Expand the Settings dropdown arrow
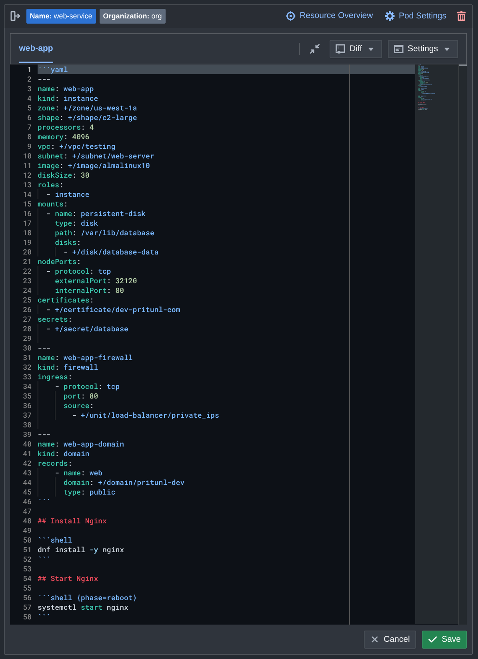 coord(447,49)
